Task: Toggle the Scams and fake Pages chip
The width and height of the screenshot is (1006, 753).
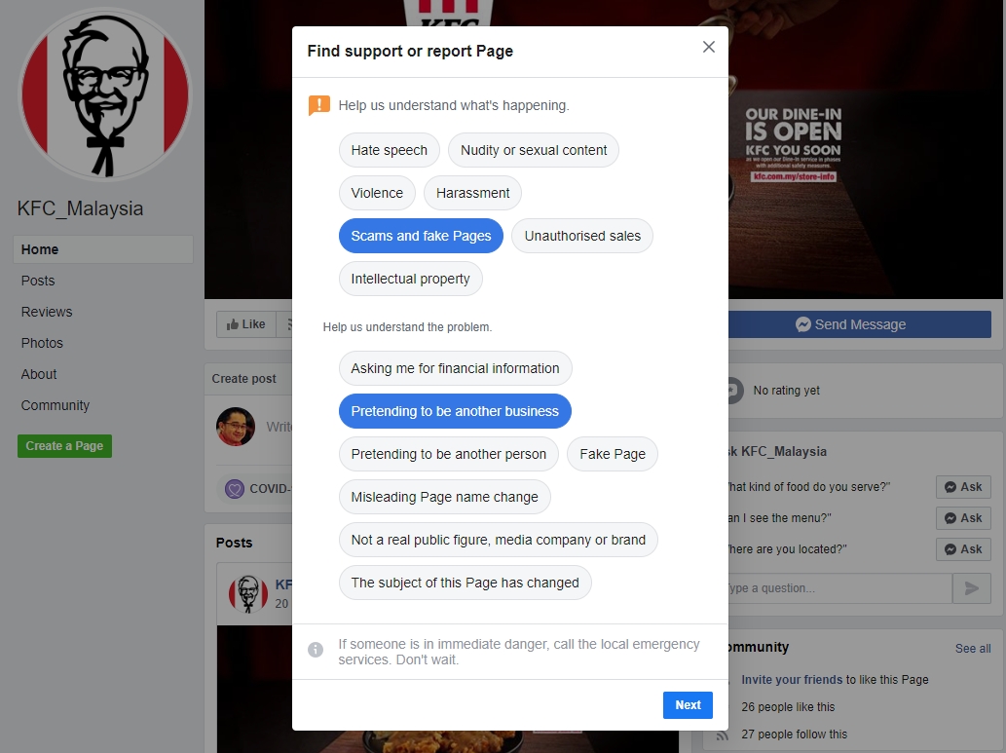Action: tap(421, 236)
